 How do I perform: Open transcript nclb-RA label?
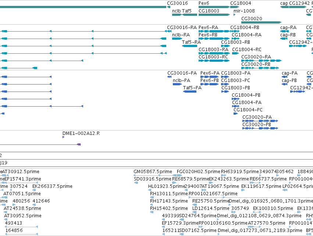[x=181, y=35]
